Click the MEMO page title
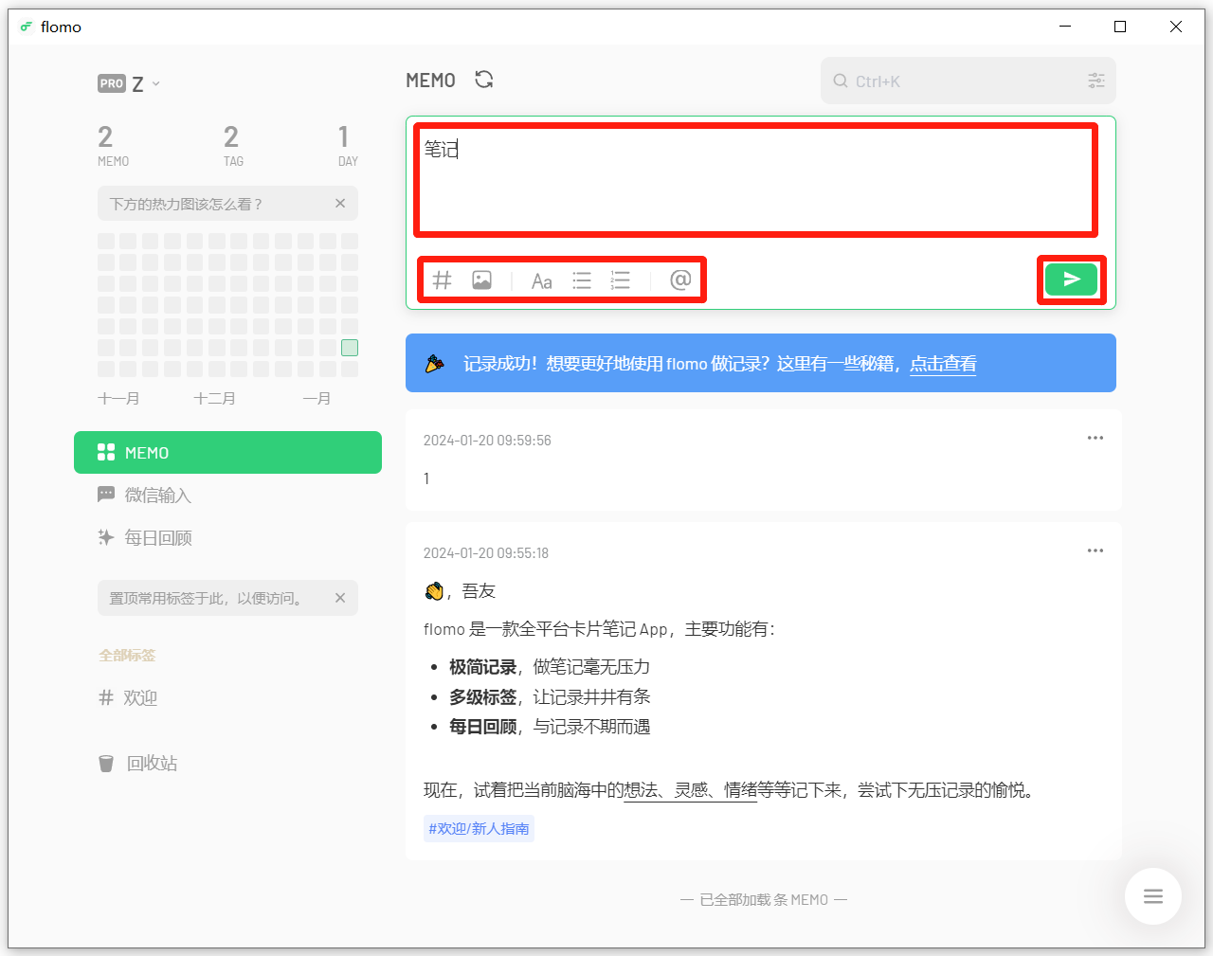This screenshot has width=1213, height=956. coord(431,81)
